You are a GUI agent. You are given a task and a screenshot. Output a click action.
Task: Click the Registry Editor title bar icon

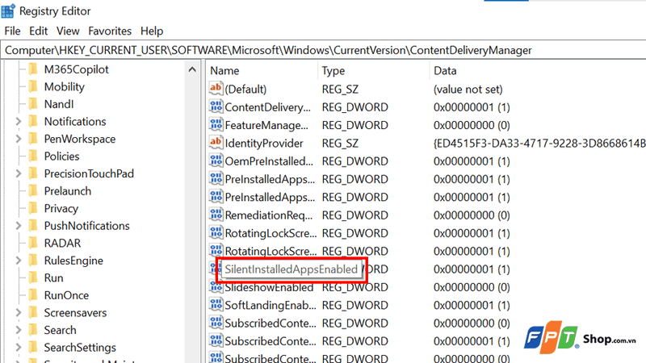click(8, 10)
